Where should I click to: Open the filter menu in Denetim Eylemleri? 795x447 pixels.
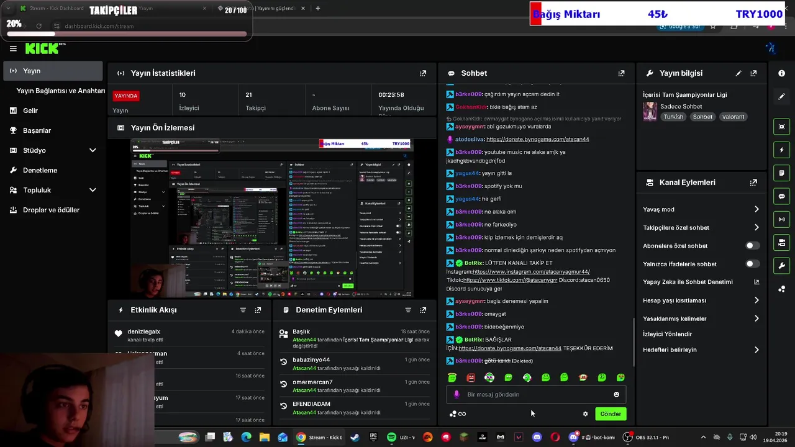[x=408, y=310]
